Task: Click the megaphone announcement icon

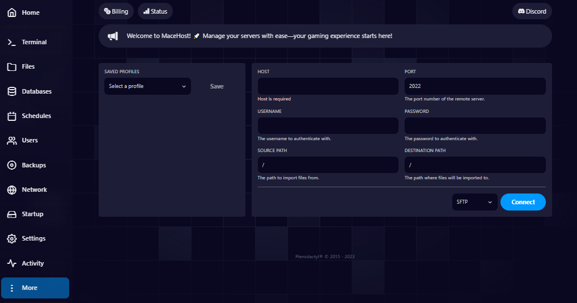Action: coord(113,36)
